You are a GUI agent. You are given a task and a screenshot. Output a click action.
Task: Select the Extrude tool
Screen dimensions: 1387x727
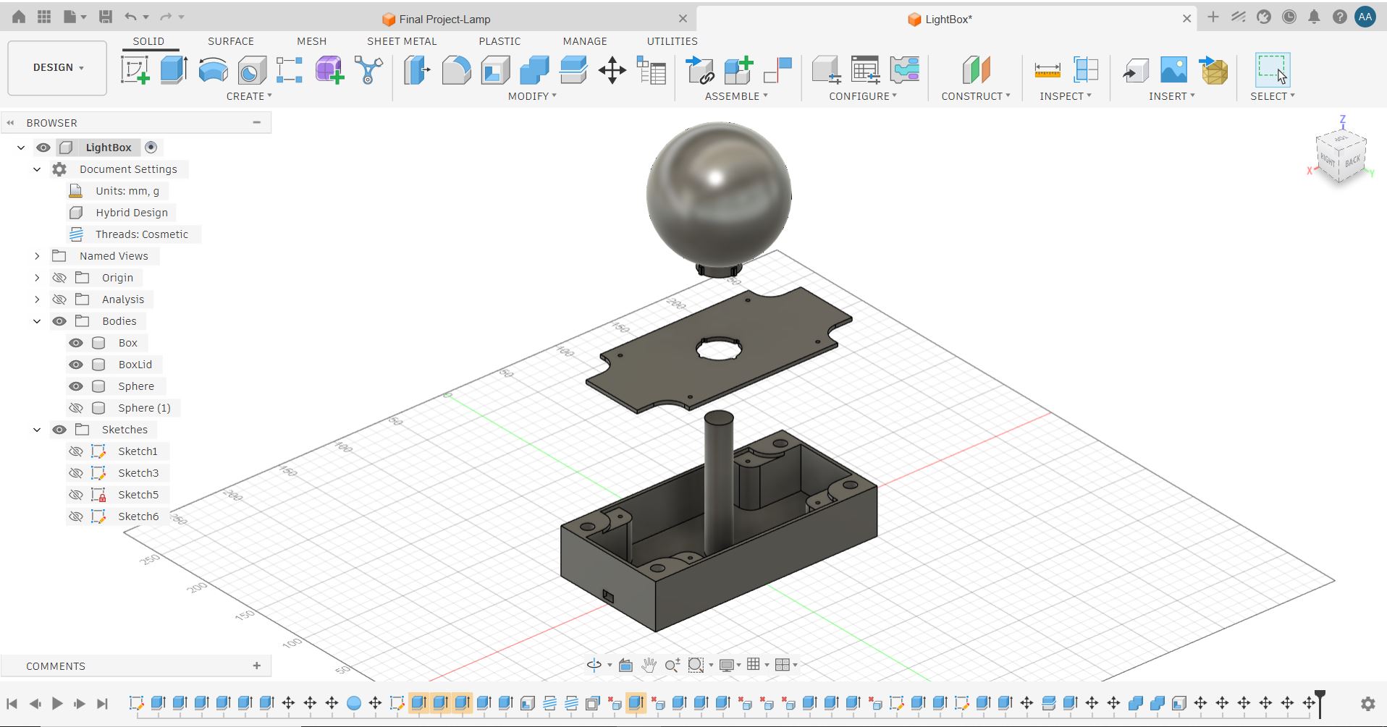(174, 70)
